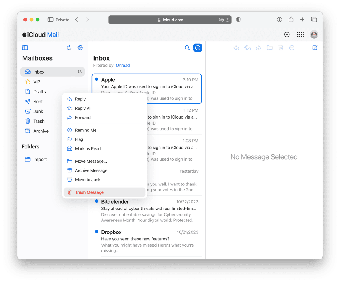Click the trash icon in message toolbar

click(281, 48)
